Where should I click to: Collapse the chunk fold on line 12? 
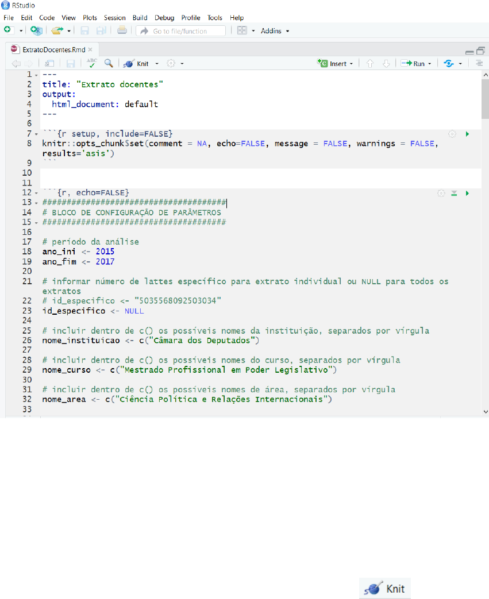[36, 194]
